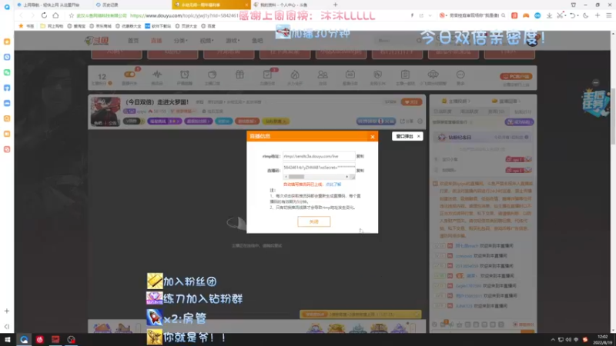
Task: Toggle the orange switch in streamer toolbar
Action: (129, 74)
